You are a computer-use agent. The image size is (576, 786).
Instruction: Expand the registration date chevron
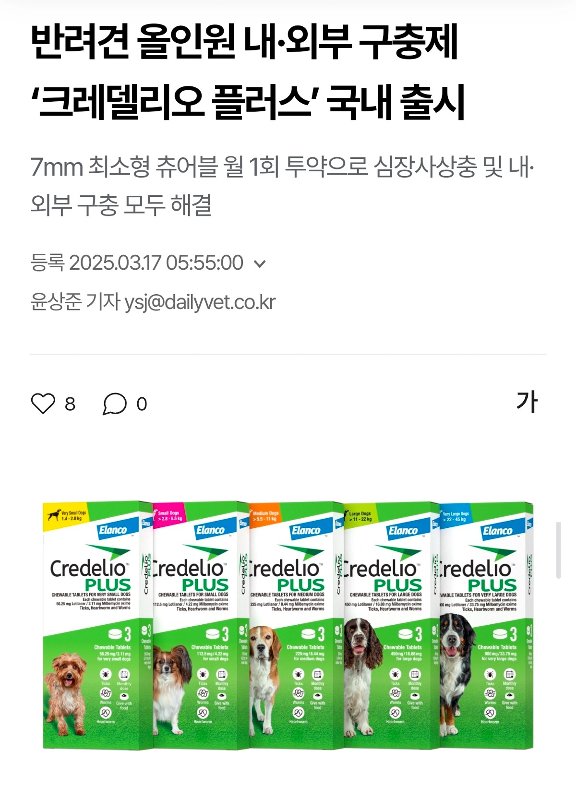click(259, 263)
